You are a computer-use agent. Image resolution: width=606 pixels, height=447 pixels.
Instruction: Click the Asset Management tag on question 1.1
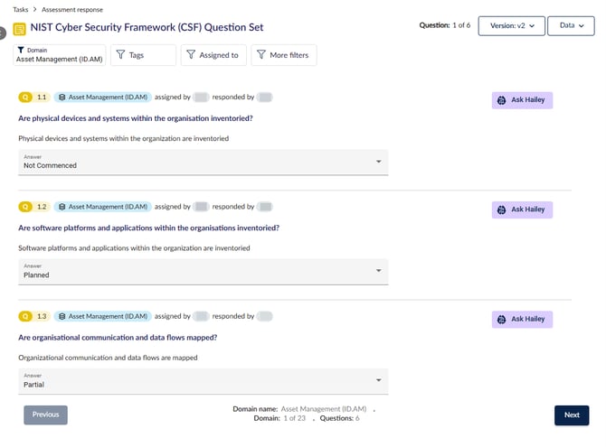(x=101, y=96)
